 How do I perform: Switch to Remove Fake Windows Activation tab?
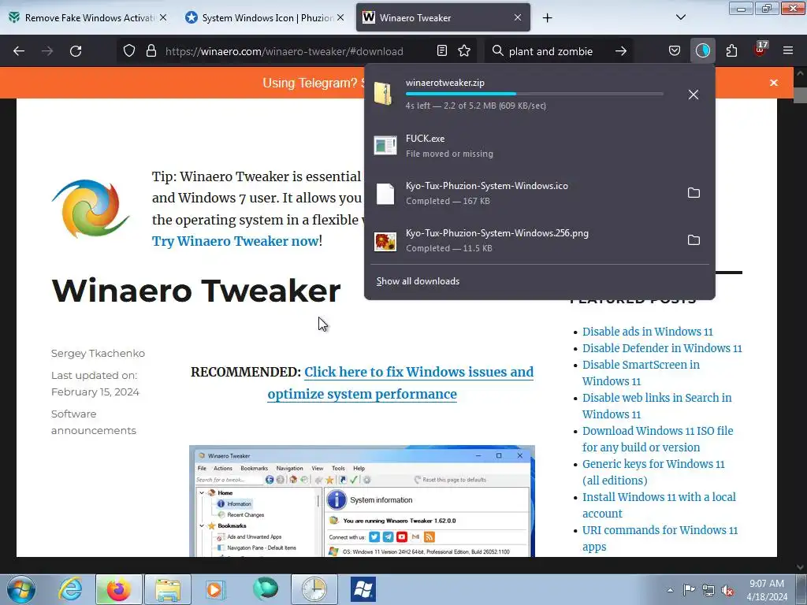88,17
